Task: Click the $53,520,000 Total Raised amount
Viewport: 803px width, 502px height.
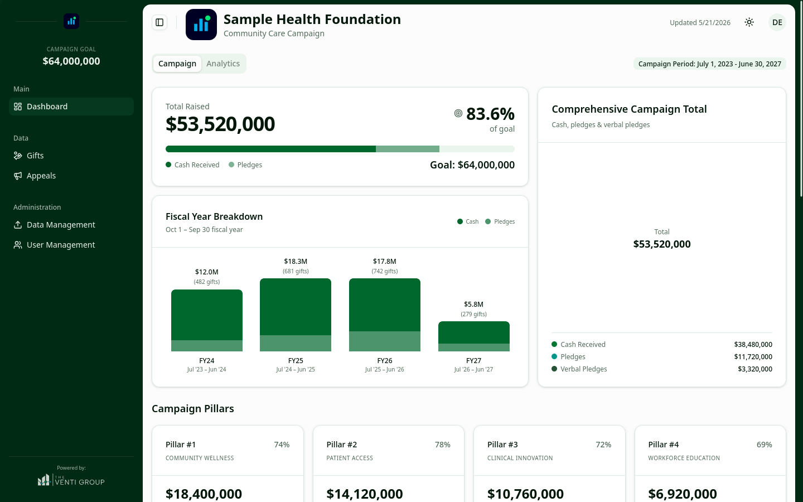Action: 220,124
